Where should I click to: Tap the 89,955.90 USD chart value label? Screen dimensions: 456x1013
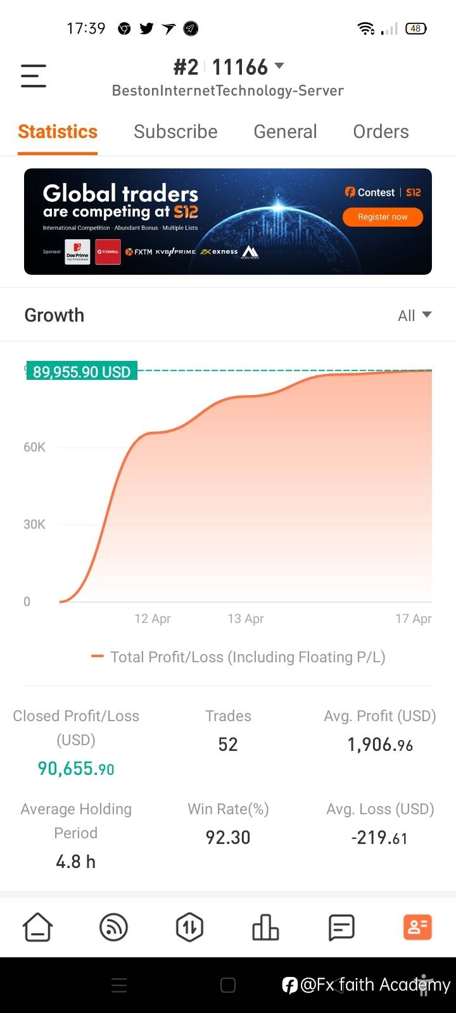(x=82, y=372)
